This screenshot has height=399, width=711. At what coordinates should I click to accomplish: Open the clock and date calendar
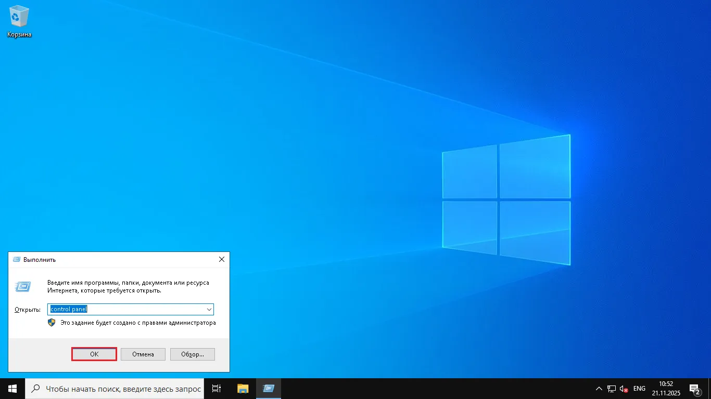click(666, 389)
